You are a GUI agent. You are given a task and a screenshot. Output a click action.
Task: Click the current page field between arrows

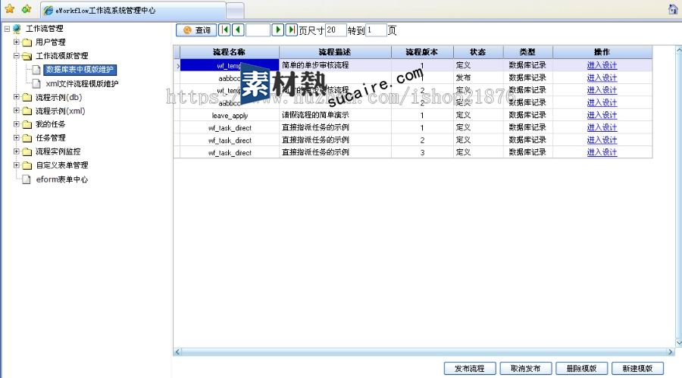pyautogui.click(x=258, y=30)
